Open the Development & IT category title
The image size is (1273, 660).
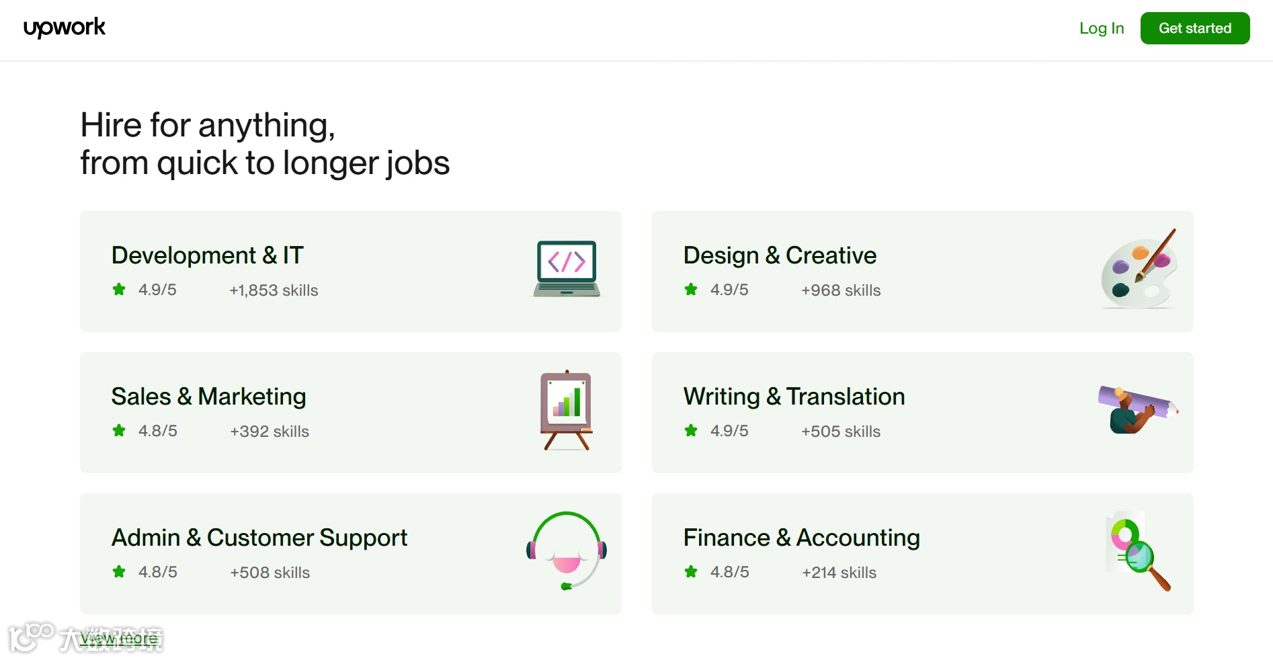[208, 255]
